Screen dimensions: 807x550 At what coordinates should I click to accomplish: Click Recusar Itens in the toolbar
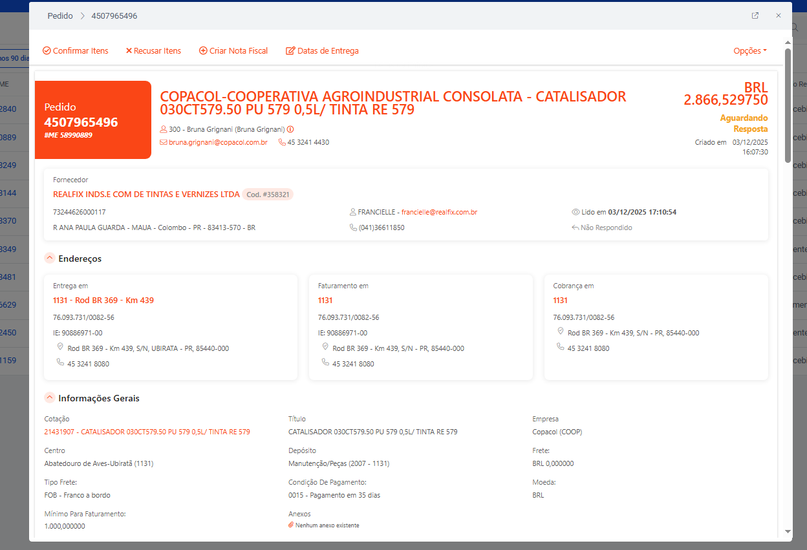click(x=153, y=50)
